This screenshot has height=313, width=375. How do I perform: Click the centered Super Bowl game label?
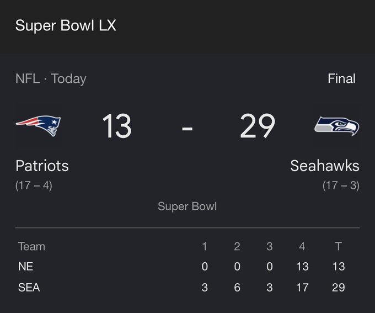[x=187, y=206]
